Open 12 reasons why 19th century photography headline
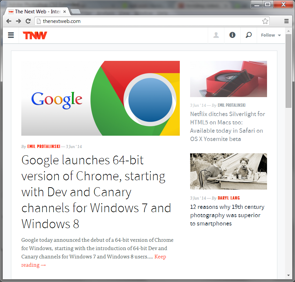The height and width of the screenshot is (282, 295). (227, 215)
